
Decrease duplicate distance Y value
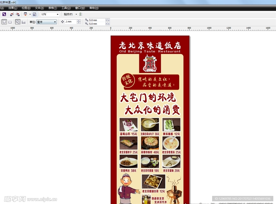(x=106, y=24)
